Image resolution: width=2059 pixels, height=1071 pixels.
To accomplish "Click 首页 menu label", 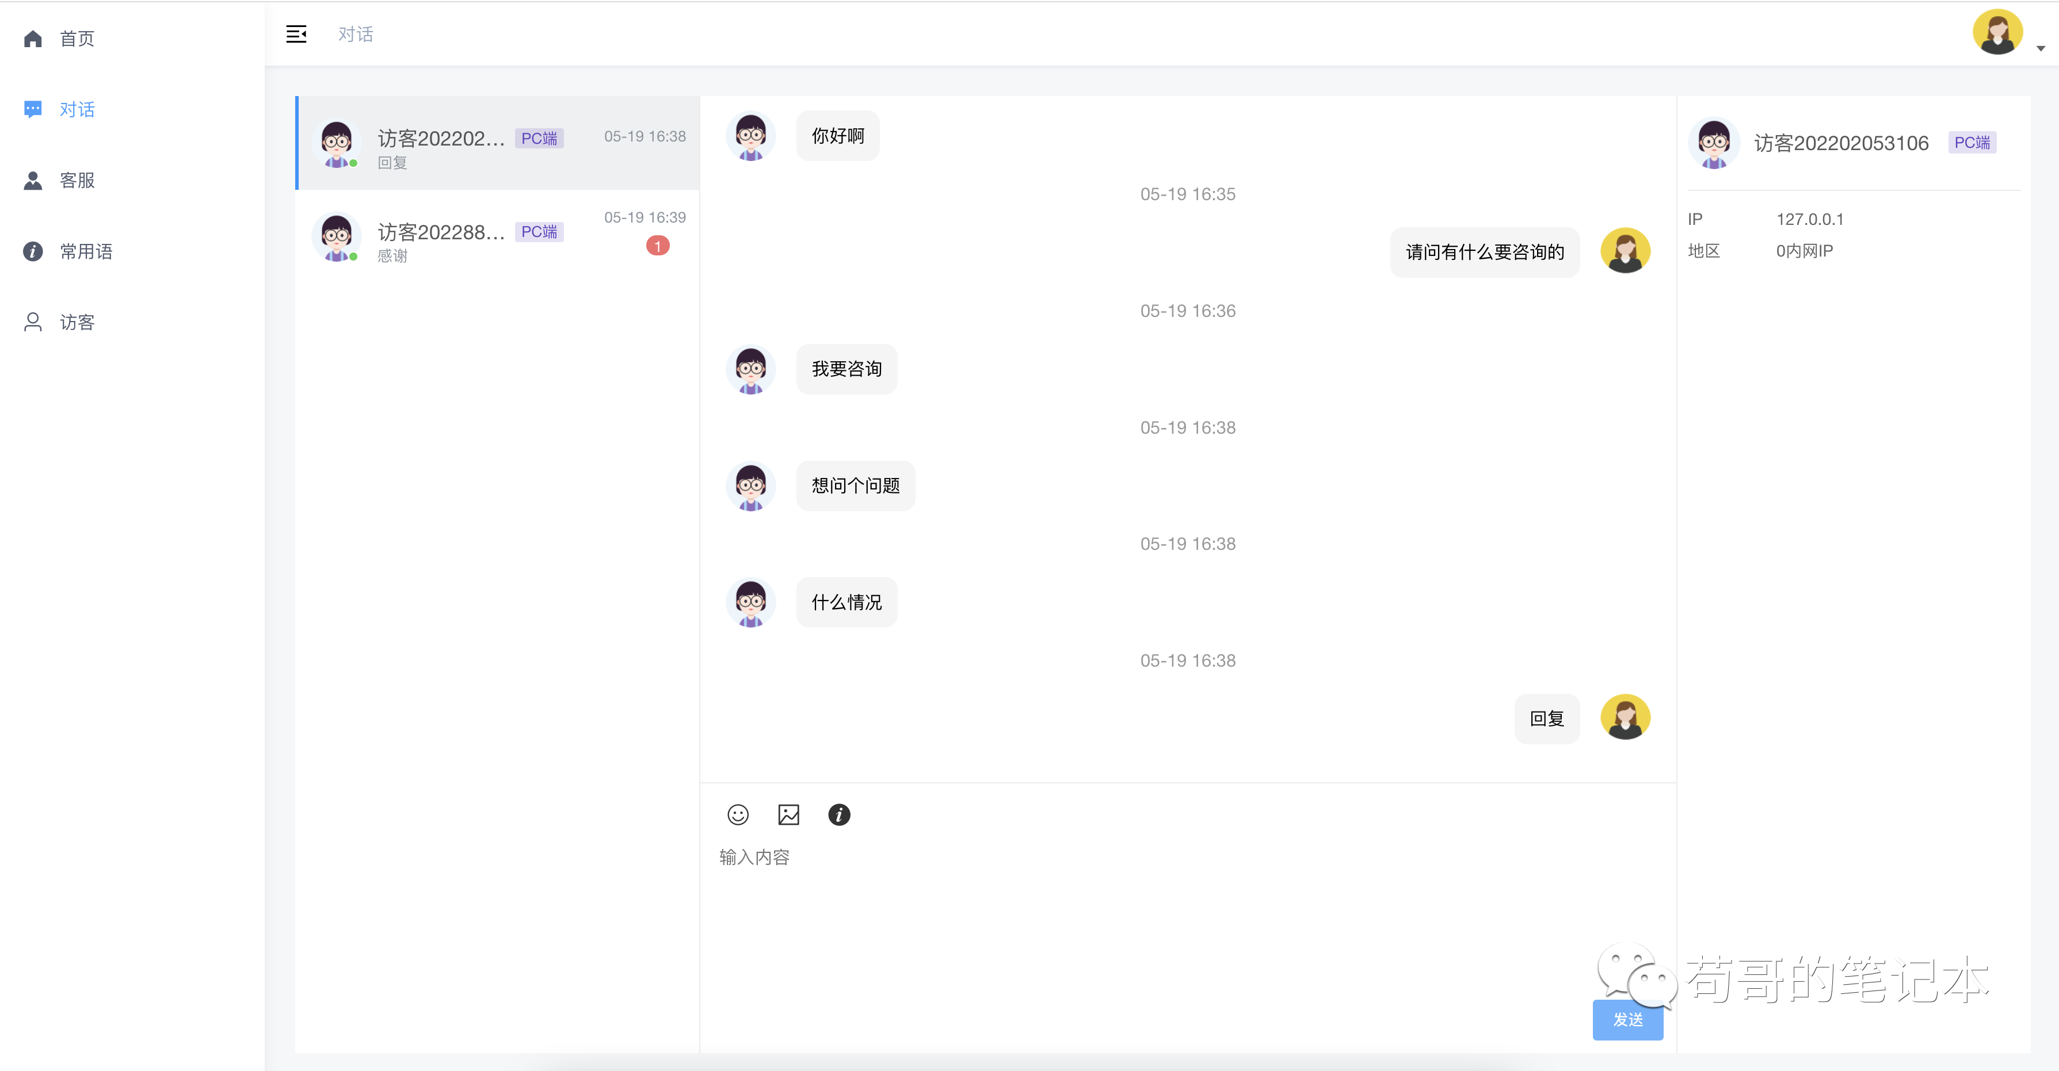I will click(x=77, y=39).
